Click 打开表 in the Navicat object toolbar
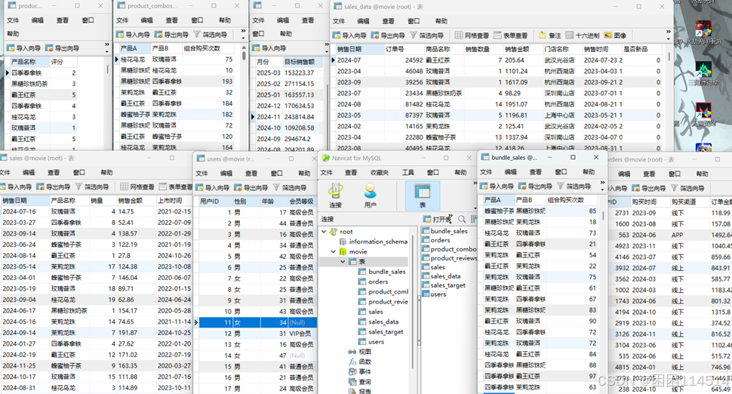 pyautogui.click(x=438, y=219)
